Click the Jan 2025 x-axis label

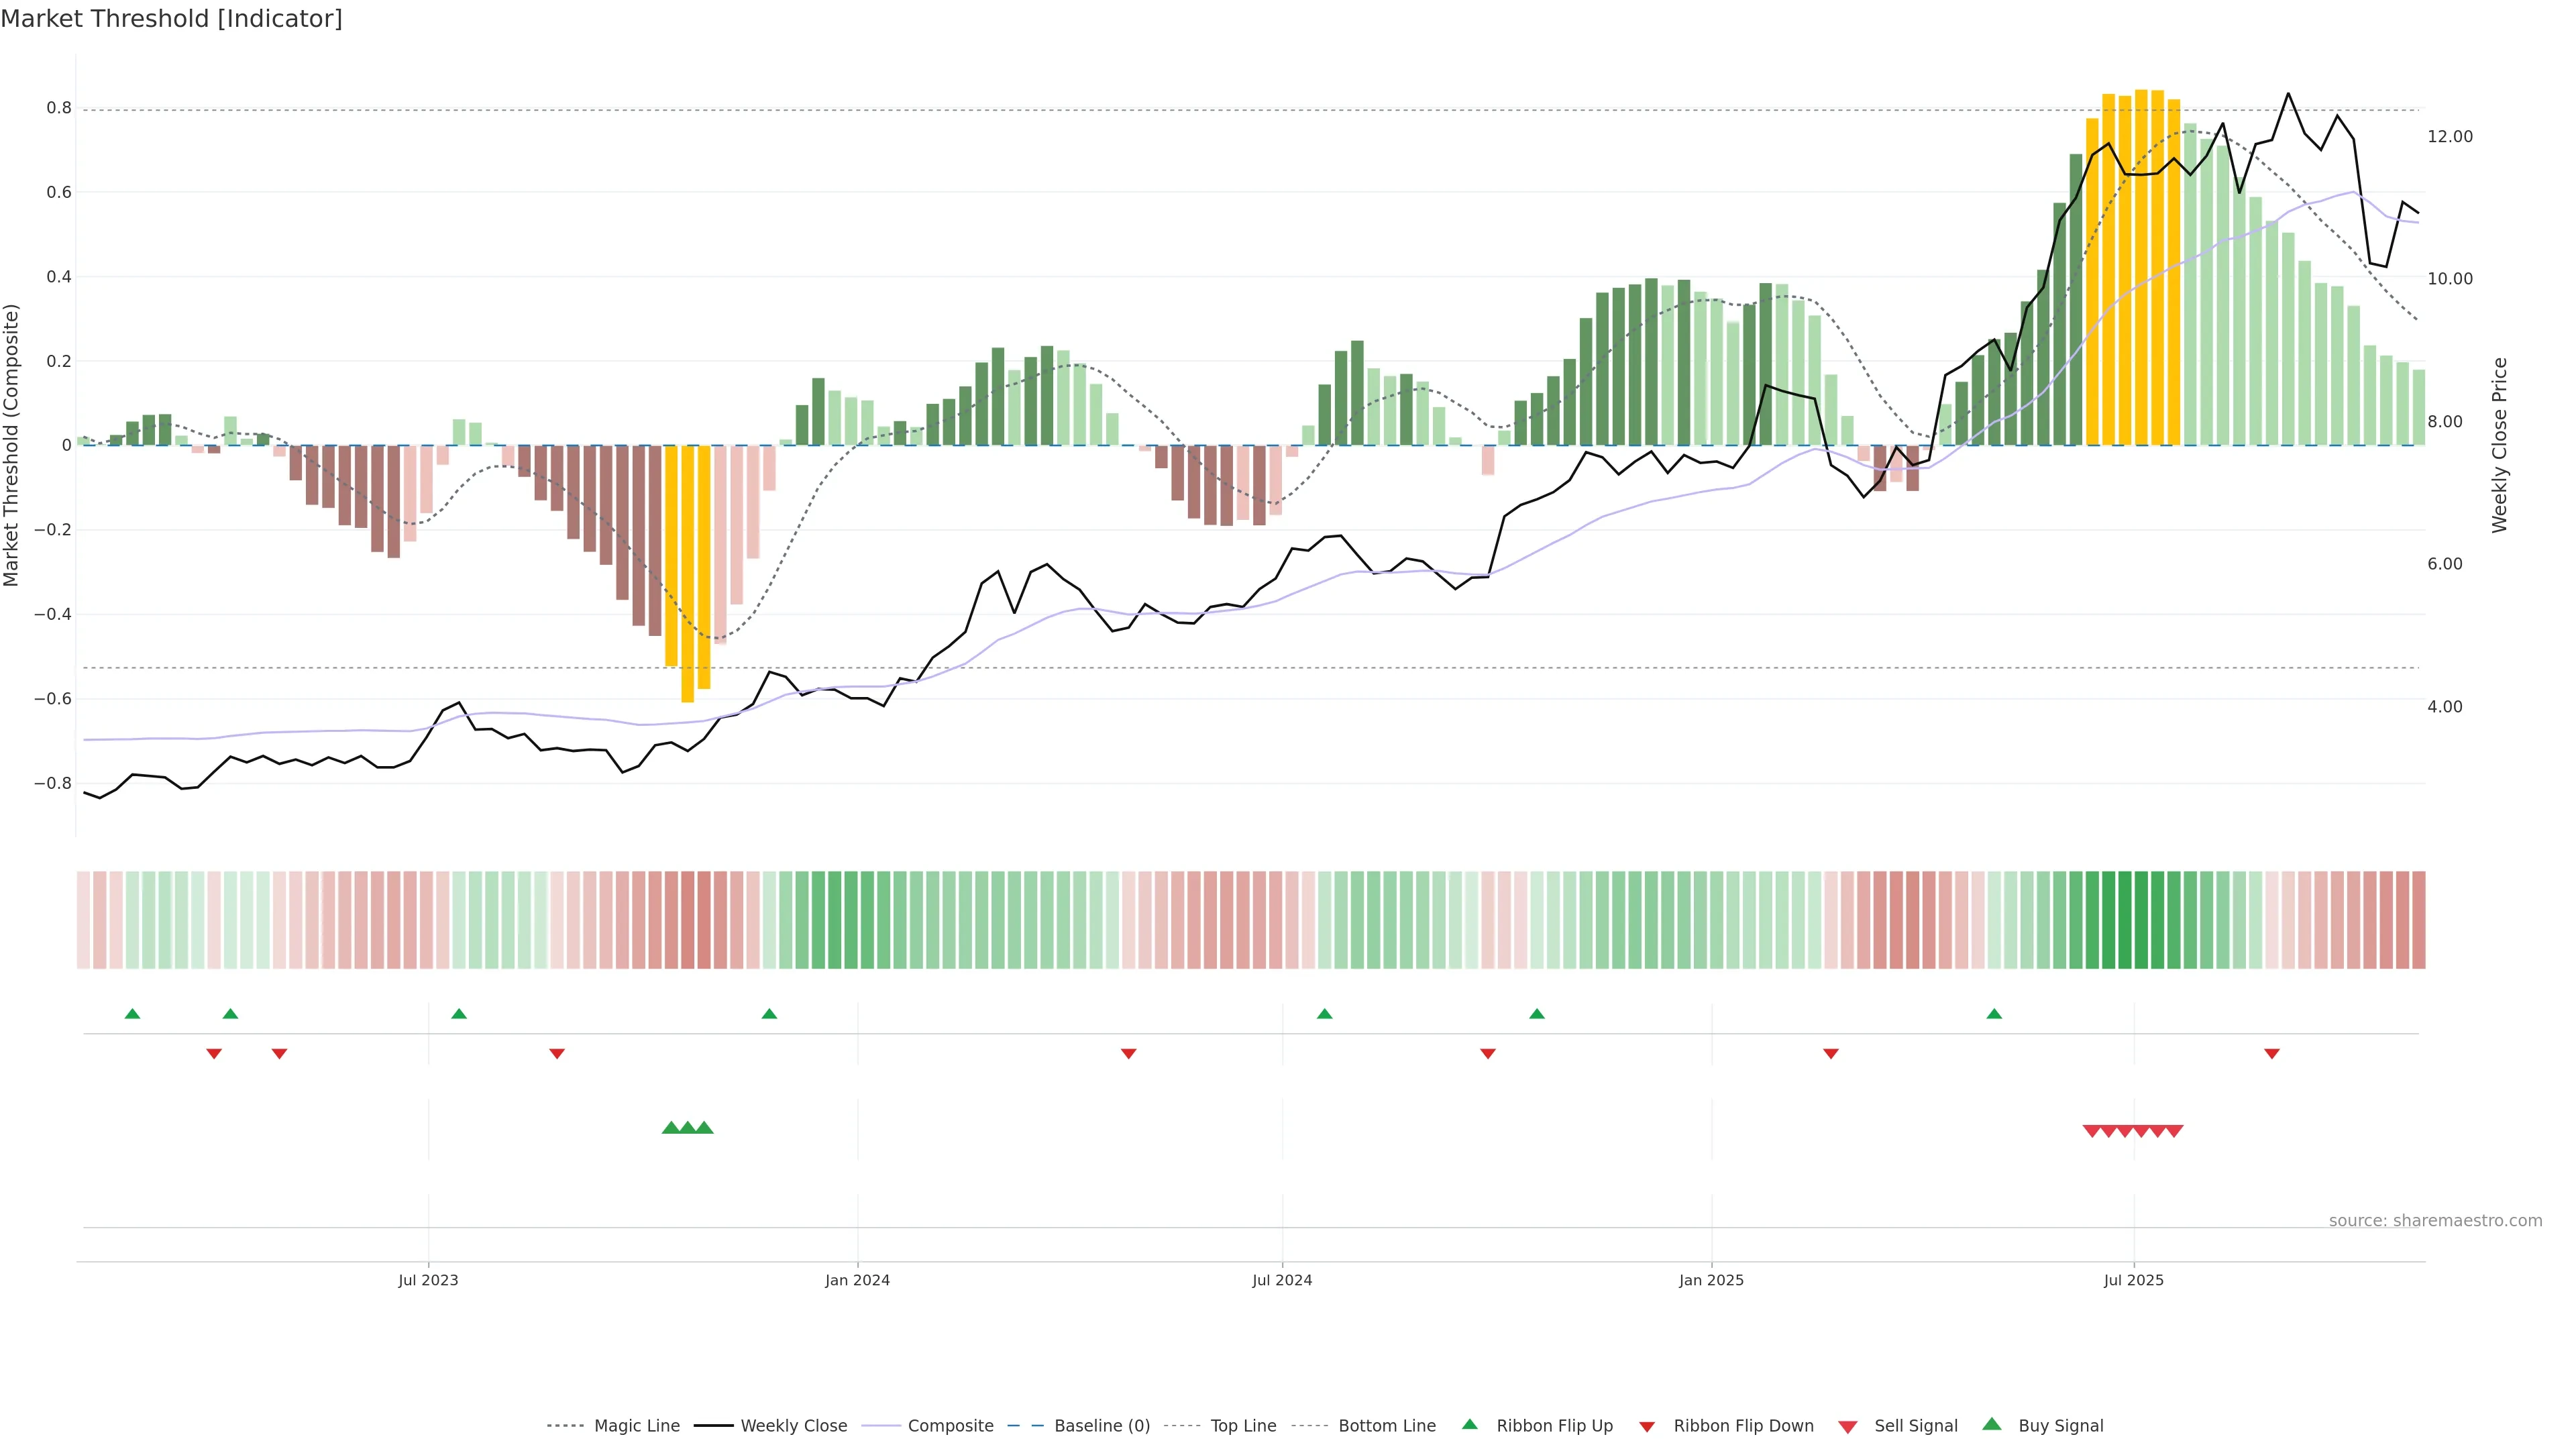pos(1711,1280)
